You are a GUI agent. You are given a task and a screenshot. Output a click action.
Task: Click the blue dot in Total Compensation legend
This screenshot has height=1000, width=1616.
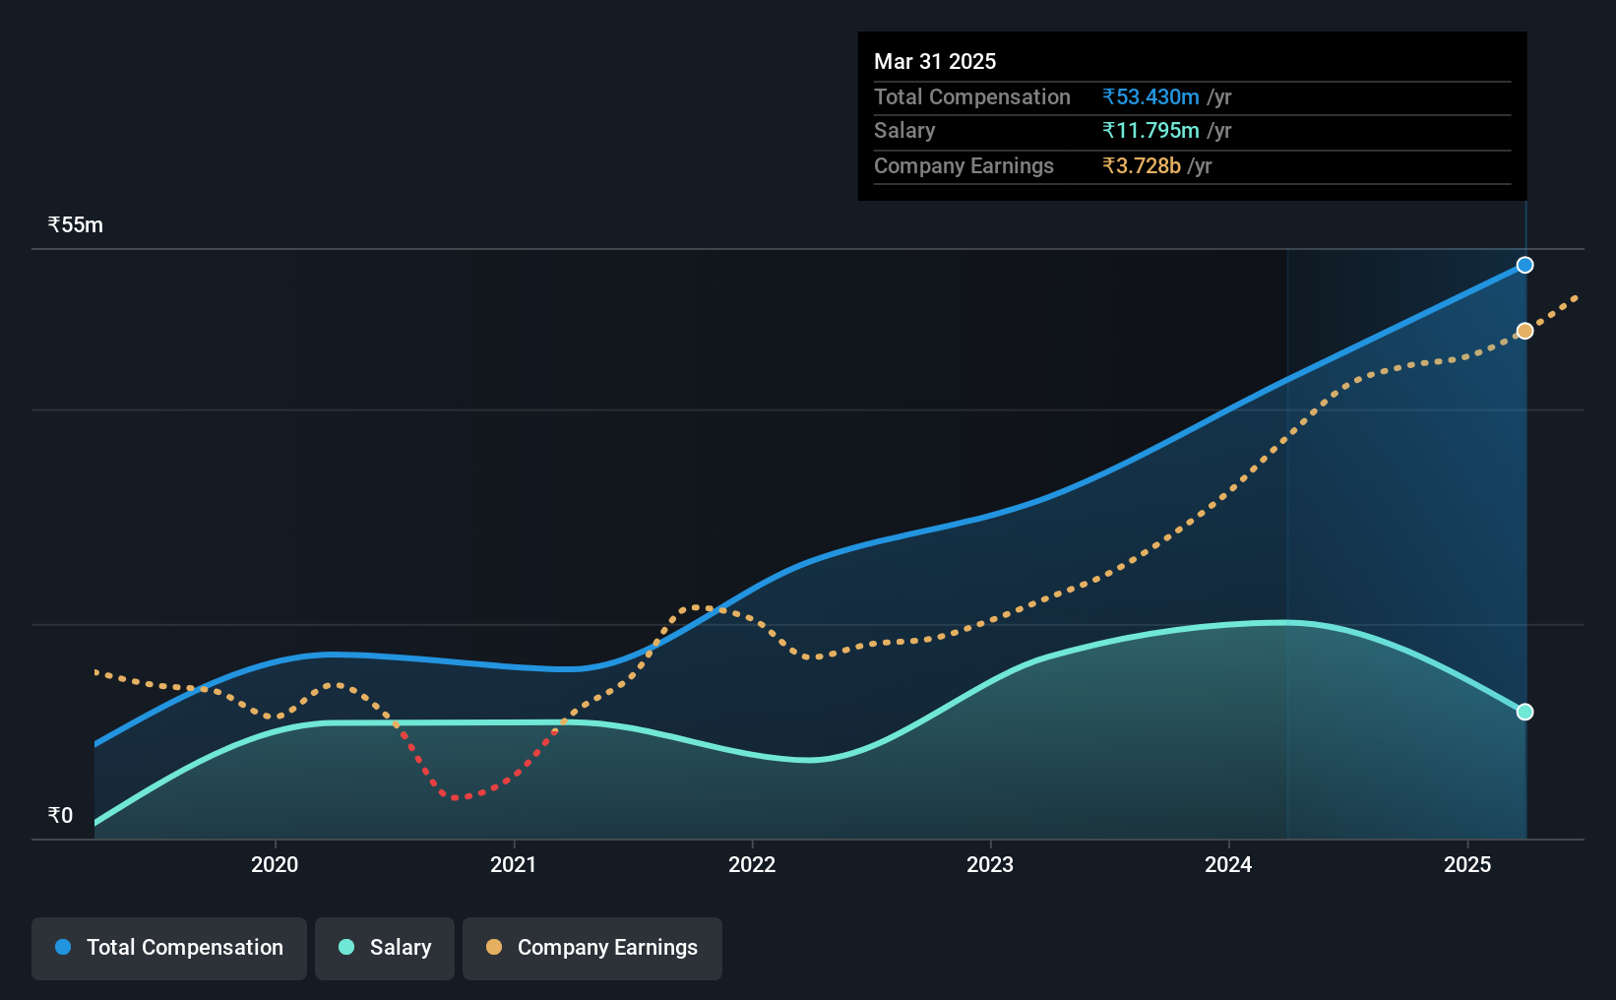(x=63, y=947)
